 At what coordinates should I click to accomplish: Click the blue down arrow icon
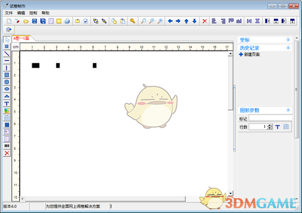[195, 21]
